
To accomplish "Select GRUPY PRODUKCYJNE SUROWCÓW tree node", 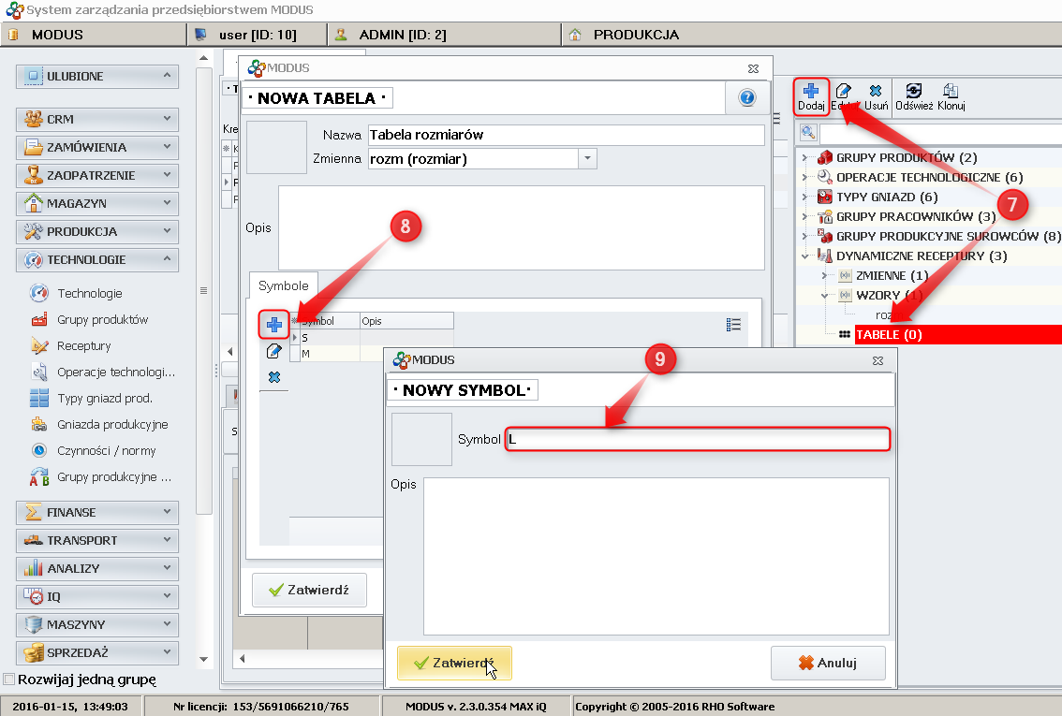I will (x=948, y=236).
